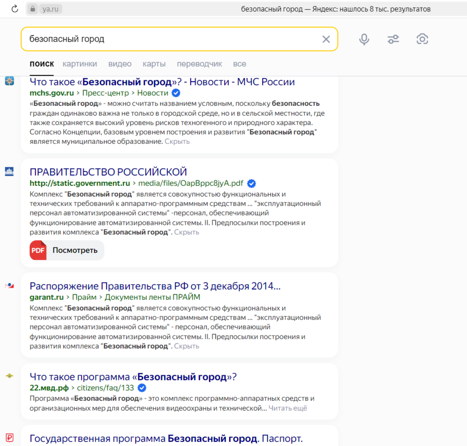
Task: Click the mchs.gov.ru domain link
Action: click(51, 93)
